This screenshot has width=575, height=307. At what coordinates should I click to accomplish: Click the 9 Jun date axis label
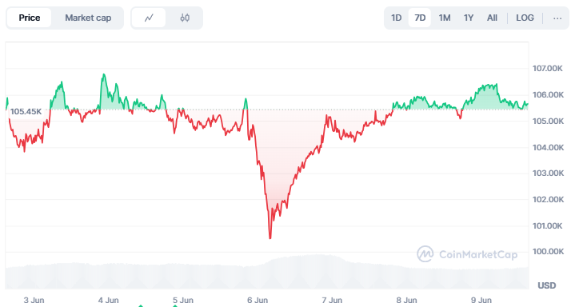(x=481, y=300)
